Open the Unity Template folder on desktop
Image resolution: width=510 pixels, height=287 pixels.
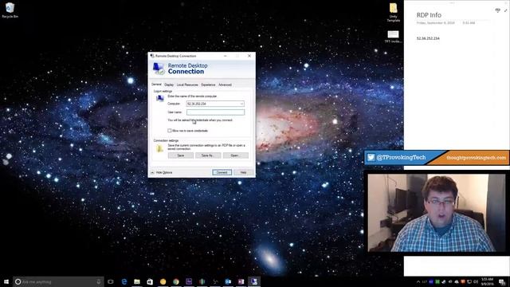[393, 13]
